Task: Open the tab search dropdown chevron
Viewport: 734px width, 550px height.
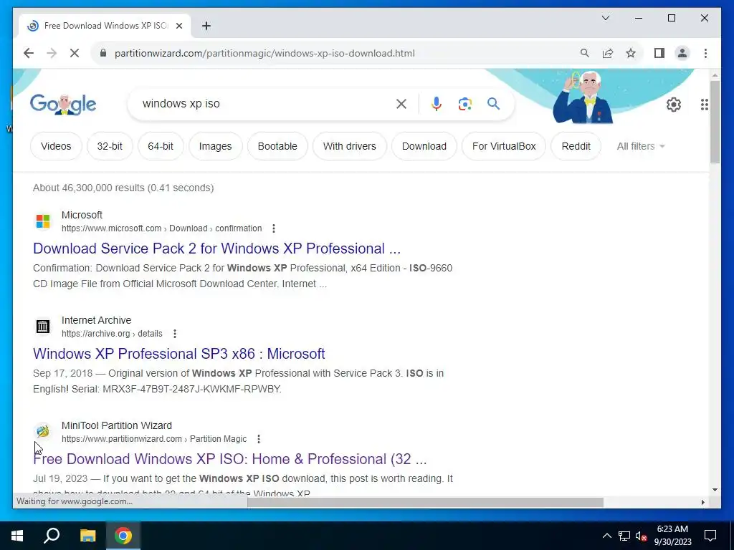Action: click(x=605, y=18)
